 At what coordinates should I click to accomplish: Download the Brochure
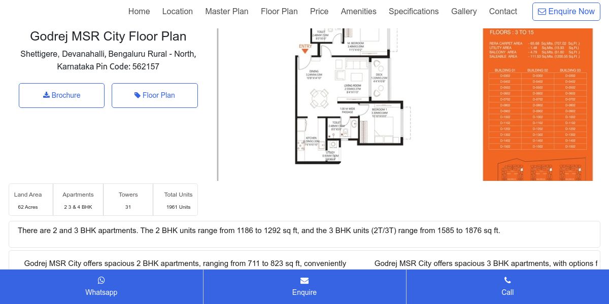[x=61, y=95]
